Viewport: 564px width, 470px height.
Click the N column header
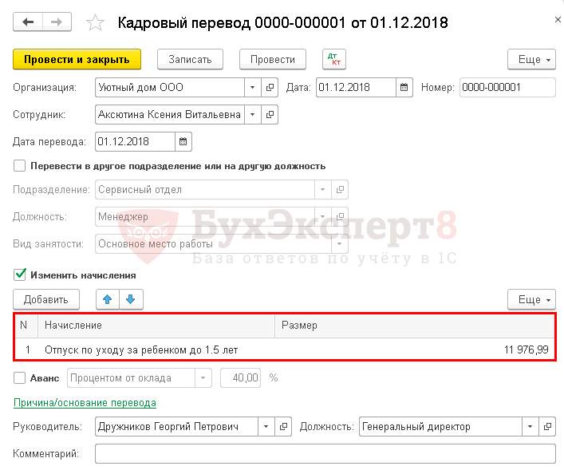pos(26,326)
